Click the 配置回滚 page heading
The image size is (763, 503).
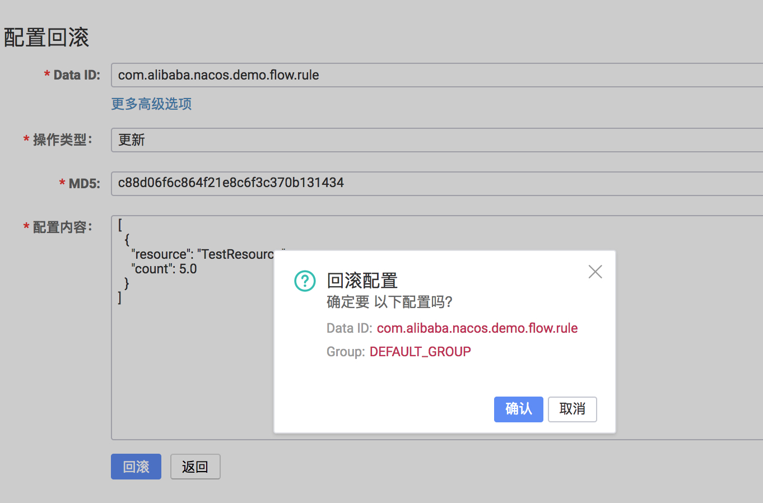coord(46,38)
